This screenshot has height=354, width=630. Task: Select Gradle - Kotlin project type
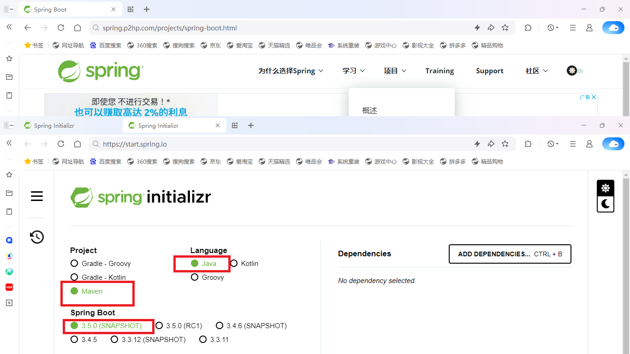coord(98,277)
